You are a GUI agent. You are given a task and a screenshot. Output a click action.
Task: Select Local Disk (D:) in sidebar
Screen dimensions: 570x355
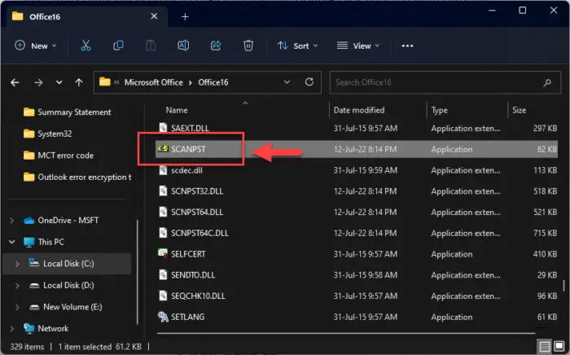(68, 286)
